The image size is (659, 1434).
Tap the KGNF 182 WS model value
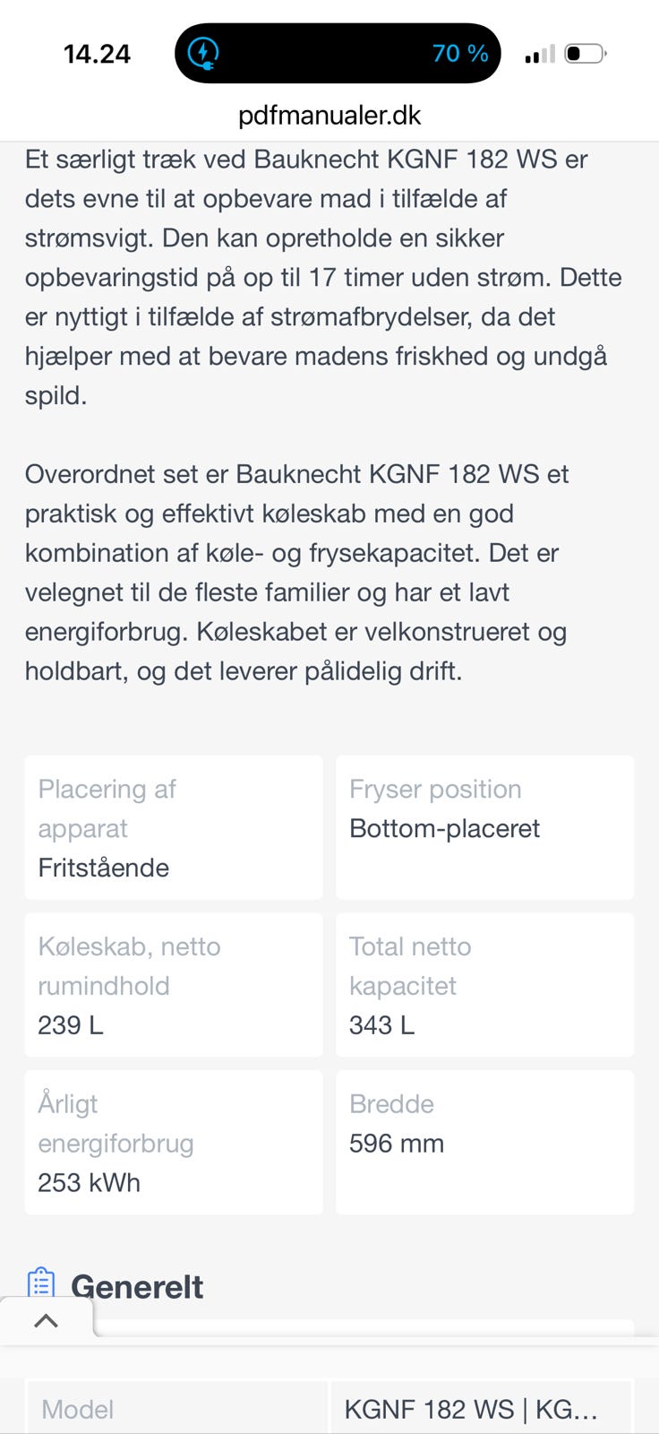click(x=471, y=1410)
